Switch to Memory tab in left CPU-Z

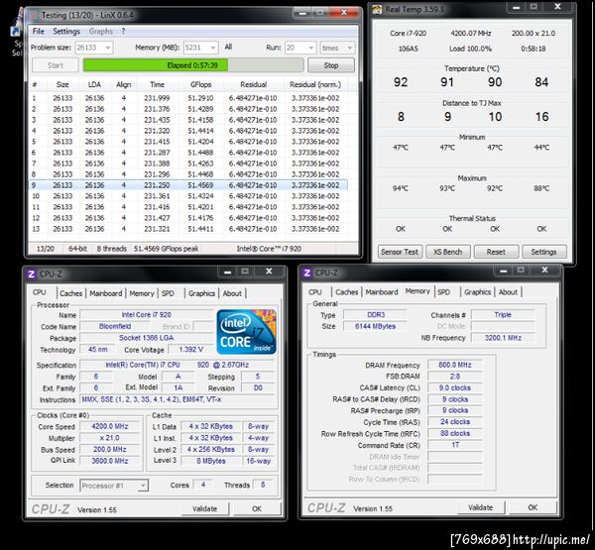click(x=142, y=293)
